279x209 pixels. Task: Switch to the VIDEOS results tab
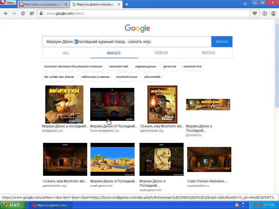(161, 53)
